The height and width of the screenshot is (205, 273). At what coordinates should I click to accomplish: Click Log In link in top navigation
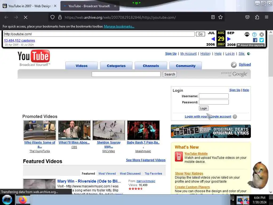(x=230, y=53)
